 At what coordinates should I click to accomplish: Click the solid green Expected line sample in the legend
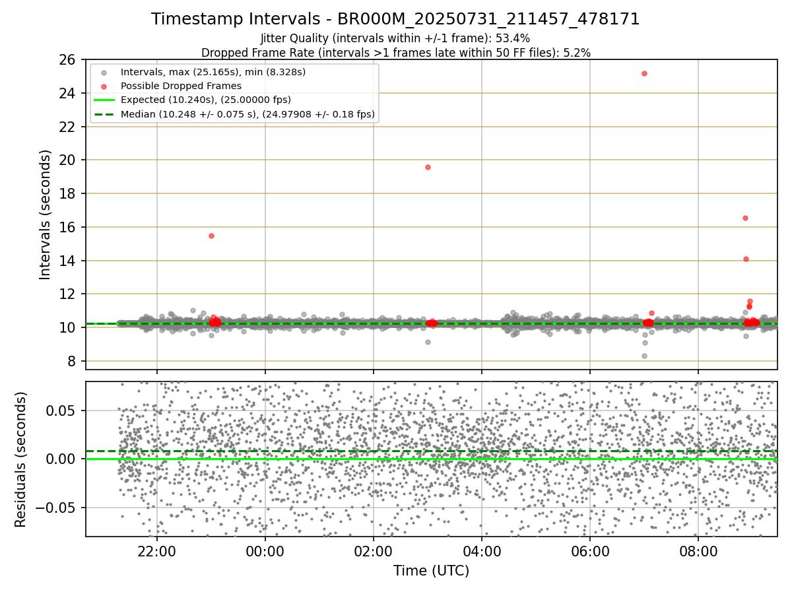(x=104, y=100)
